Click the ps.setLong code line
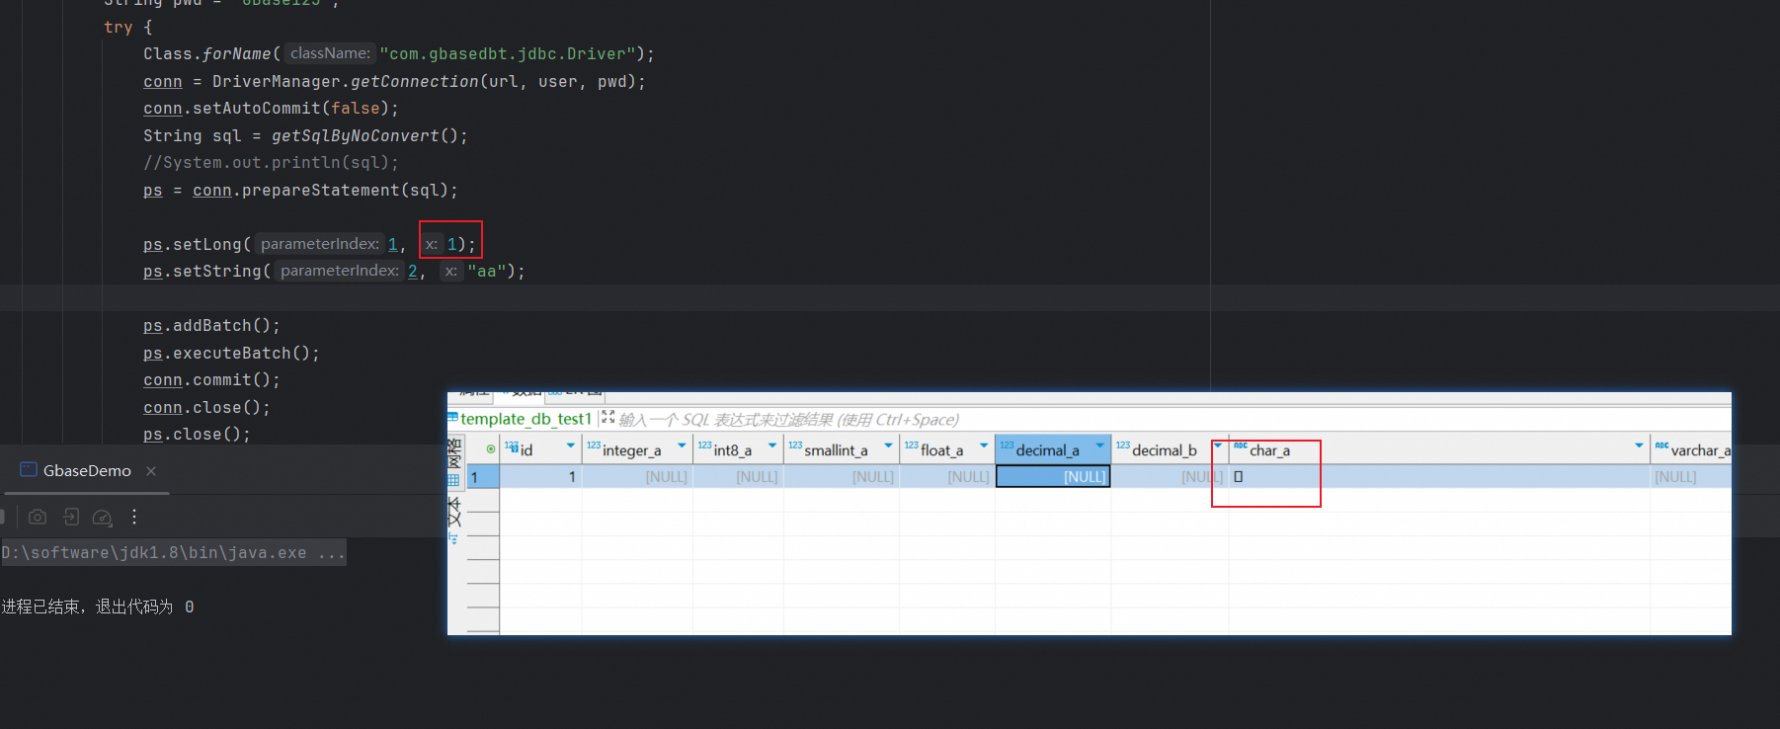Screen dimensions: 1780x729 click(309, 244)
